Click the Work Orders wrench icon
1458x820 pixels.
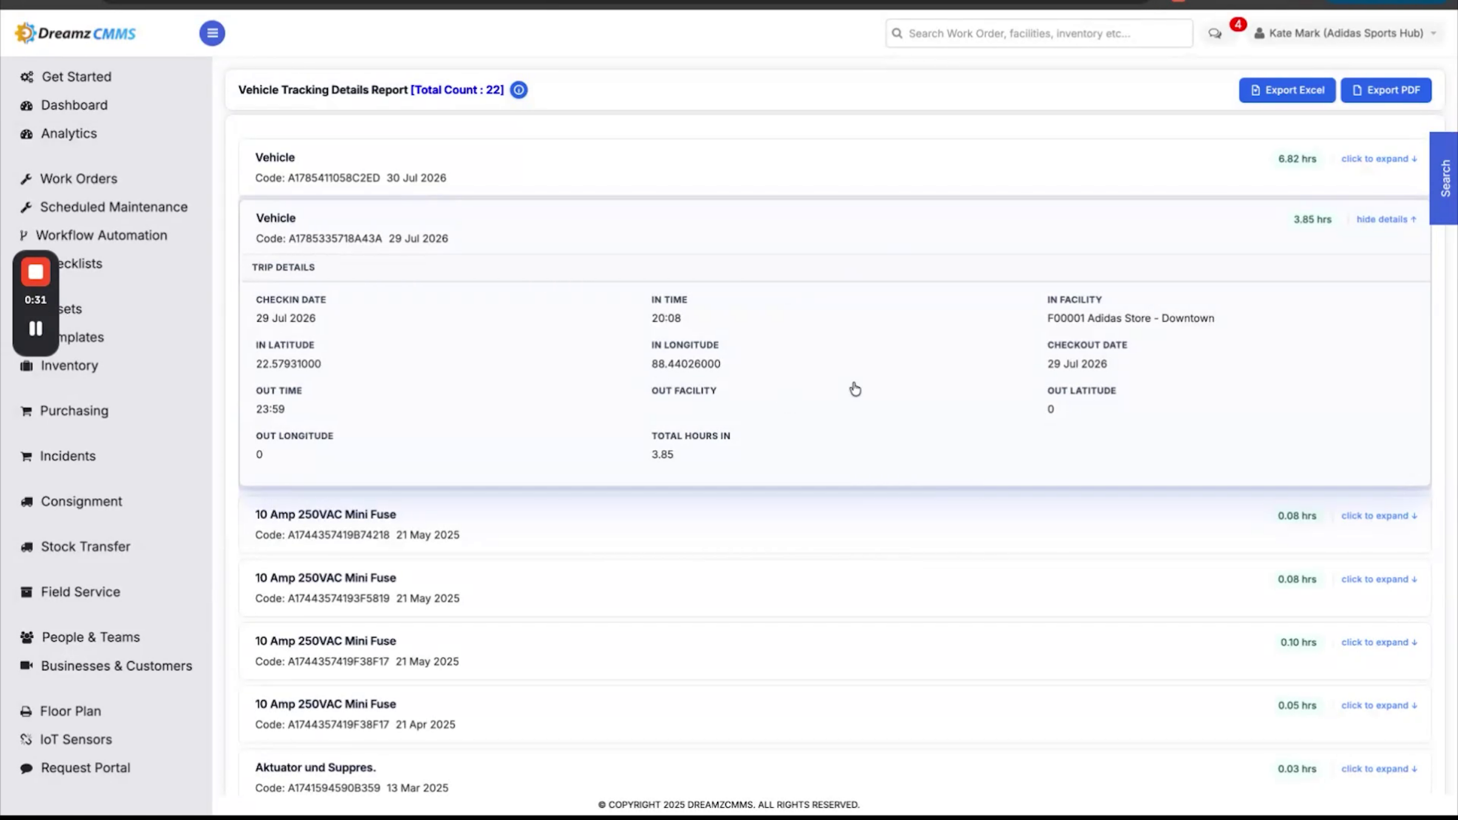(x=26, y=179)
